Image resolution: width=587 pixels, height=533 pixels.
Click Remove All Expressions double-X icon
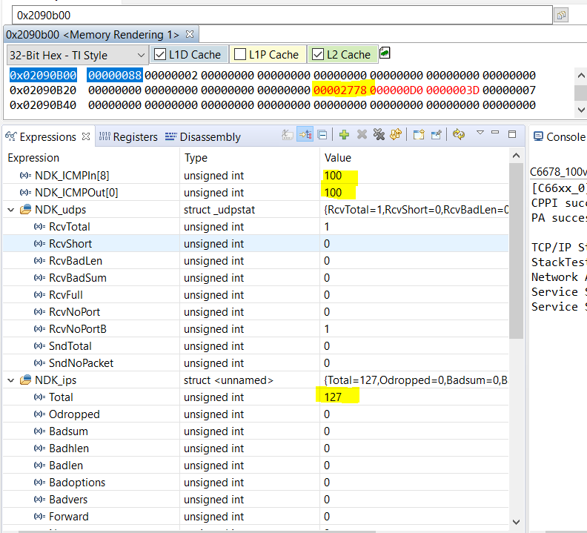point(379,134)
